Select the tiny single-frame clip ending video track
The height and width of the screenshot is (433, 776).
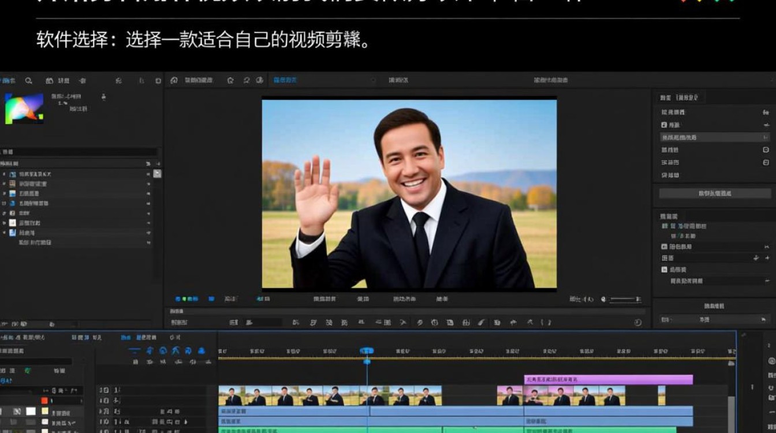coord(662,395)
